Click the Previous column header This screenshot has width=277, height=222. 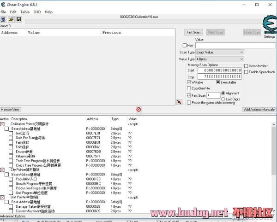coord(112,33)
